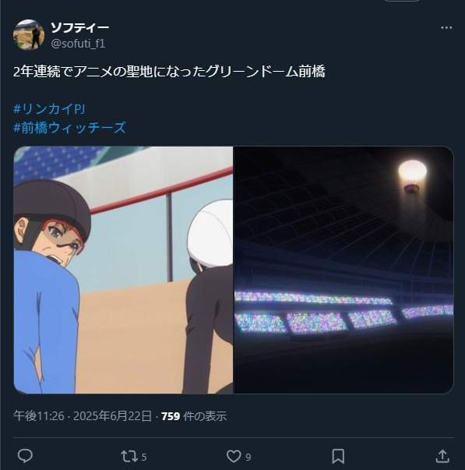Click the white-helmet rider in left image
Viewport: 465px width, 470px height.
pos(209,294)
